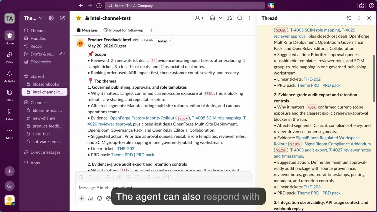Viewport: 377px width, 212px height.
Task: Open the history clock icon
Action: pyautogui.click(x=99, y=6)
